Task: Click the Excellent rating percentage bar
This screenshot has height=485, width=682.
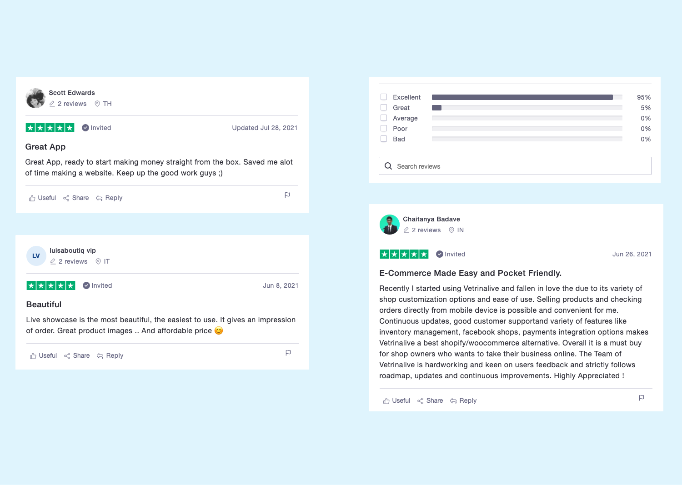Action: point(527,97)
